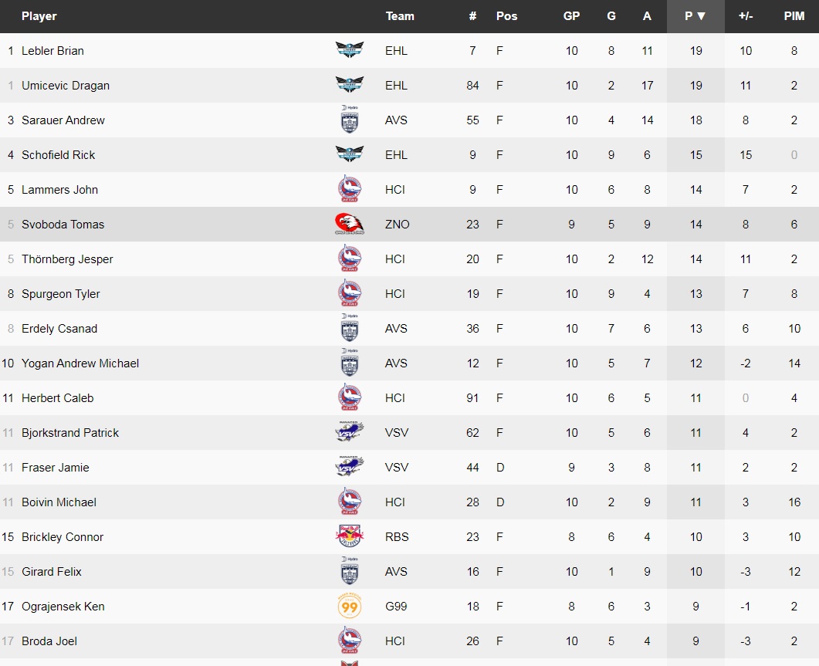819x666 pixels.
Task: Open Yogan Andrew Michael's player page
Action: pyautogui.click(x=80, y=363)
